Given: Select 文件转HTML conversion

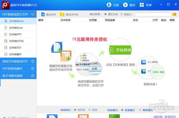Looking at the screenshot, I should [x=18, y=41].
